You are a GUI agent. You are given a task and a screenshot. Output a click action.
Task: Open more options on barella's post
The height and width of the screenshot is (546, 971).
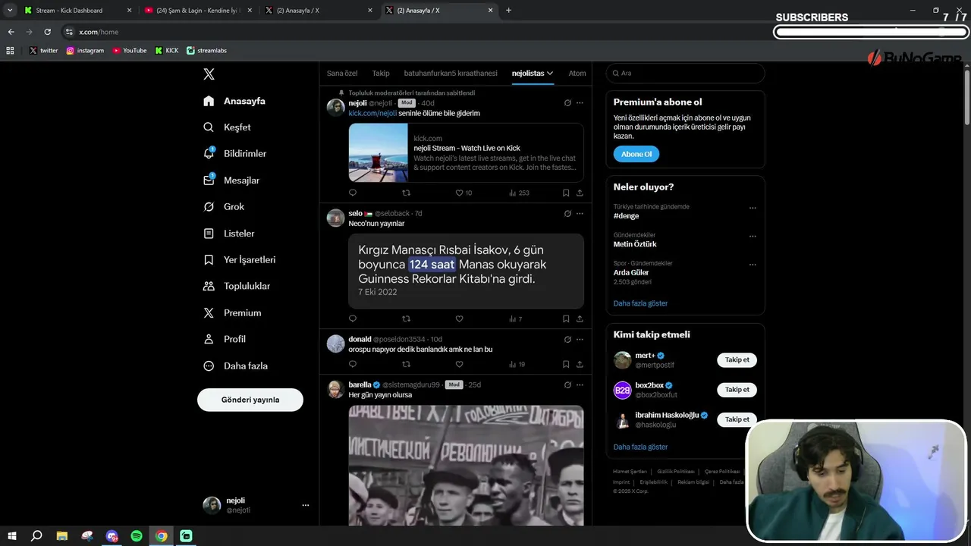tap(580, 384)
